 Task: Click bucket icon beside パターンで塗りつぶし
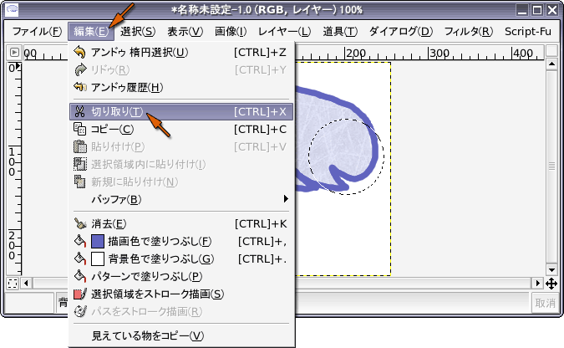tap(80, 276)
